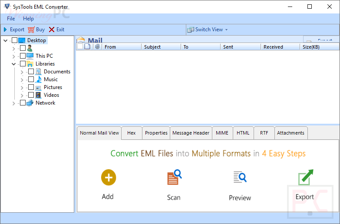340x224 pixels.
Task: Expand the Documents node
Action: pyautogui.click(x=22, y=72)
